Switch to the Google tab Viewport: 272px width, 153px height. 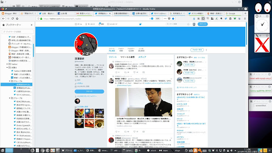233,13
